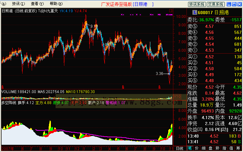Image resolution: width=243 pixels, height=152 pixels.
Task: Click the 12 month marker on the timeline
Action: 77,149
